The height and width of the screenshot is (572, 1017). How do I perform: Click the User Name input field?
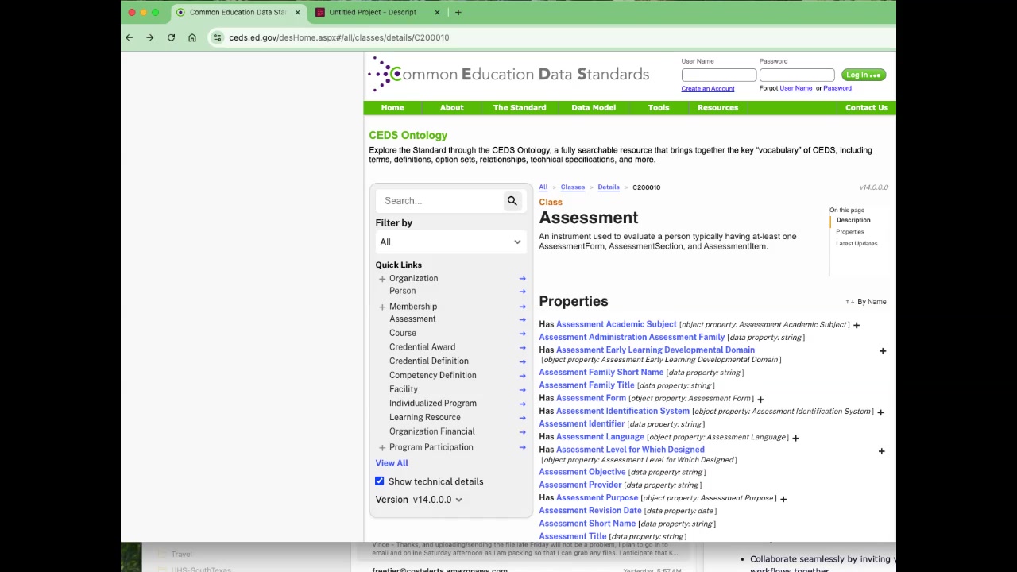[719, 75]
